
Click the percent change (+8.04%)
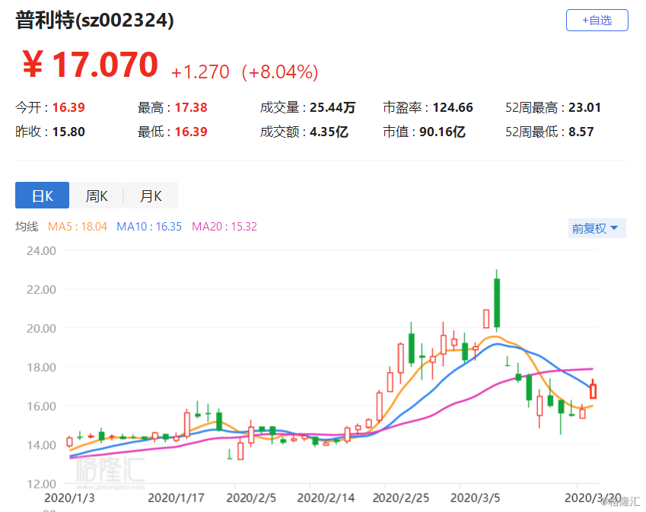280,72
